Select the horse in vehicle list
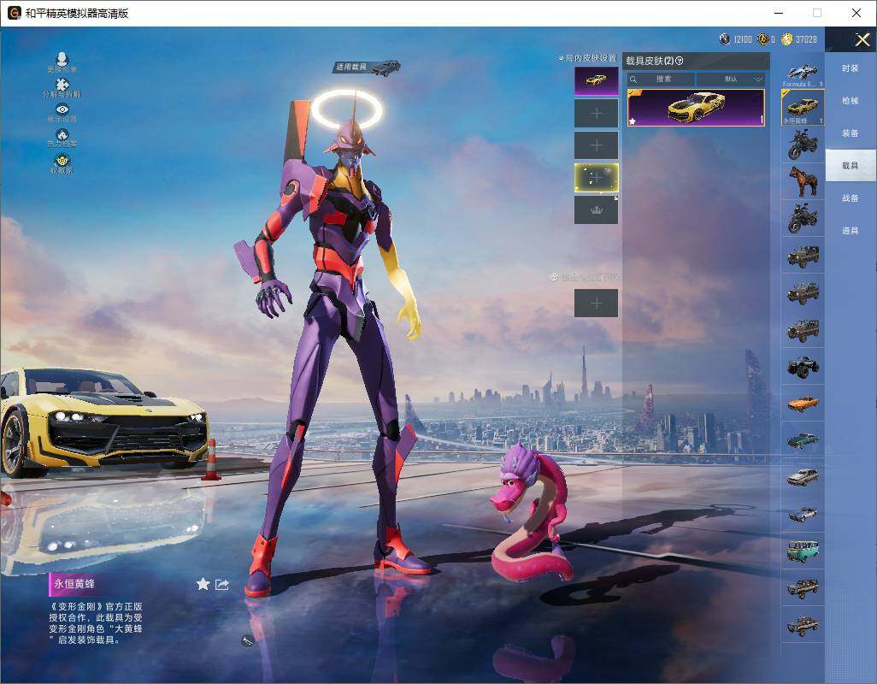Image resolution: width=877 pixels, height=684 pixels. [x=803, y=181]
